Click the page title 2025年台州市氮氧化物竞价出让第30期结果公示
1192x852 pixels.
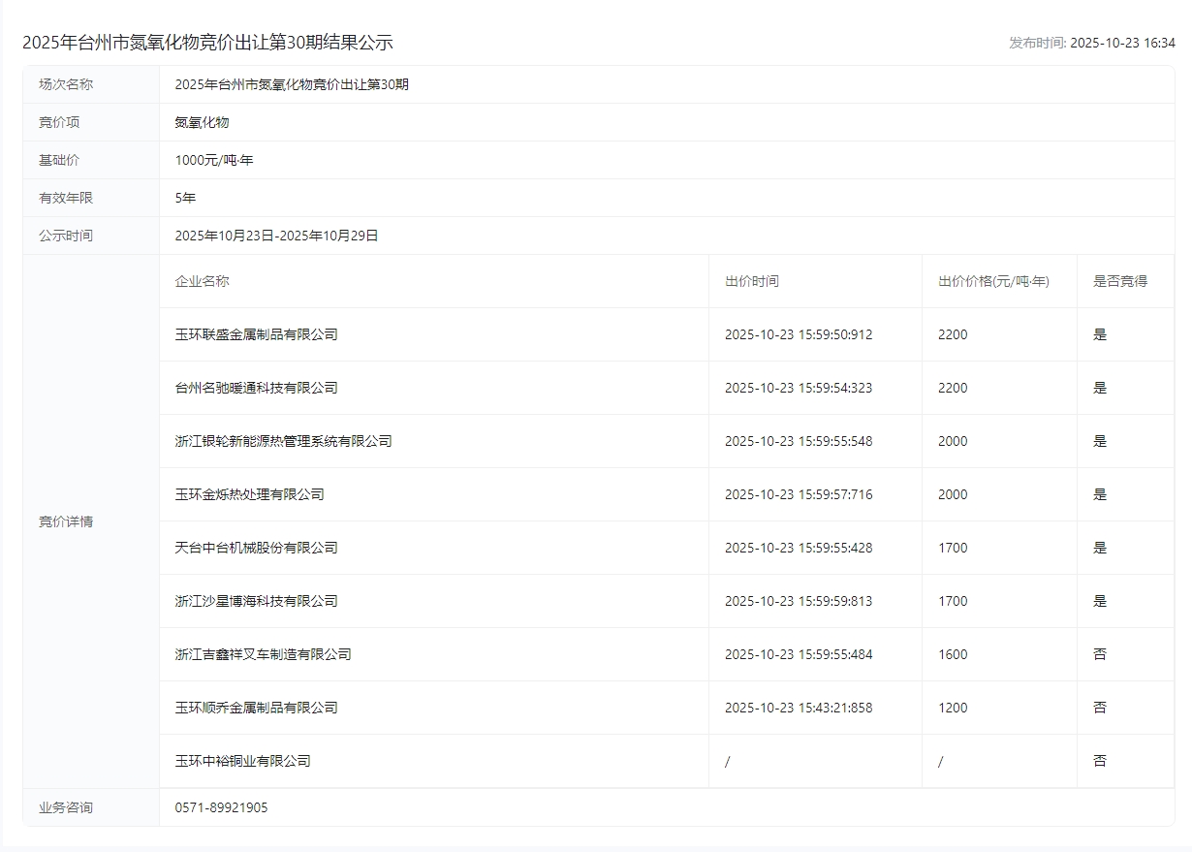pos(207,43)
